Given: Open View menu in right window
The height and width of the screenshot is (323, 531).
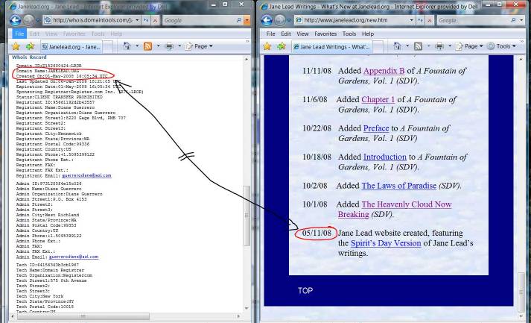Looking at the screenshot, I should 302,34.
